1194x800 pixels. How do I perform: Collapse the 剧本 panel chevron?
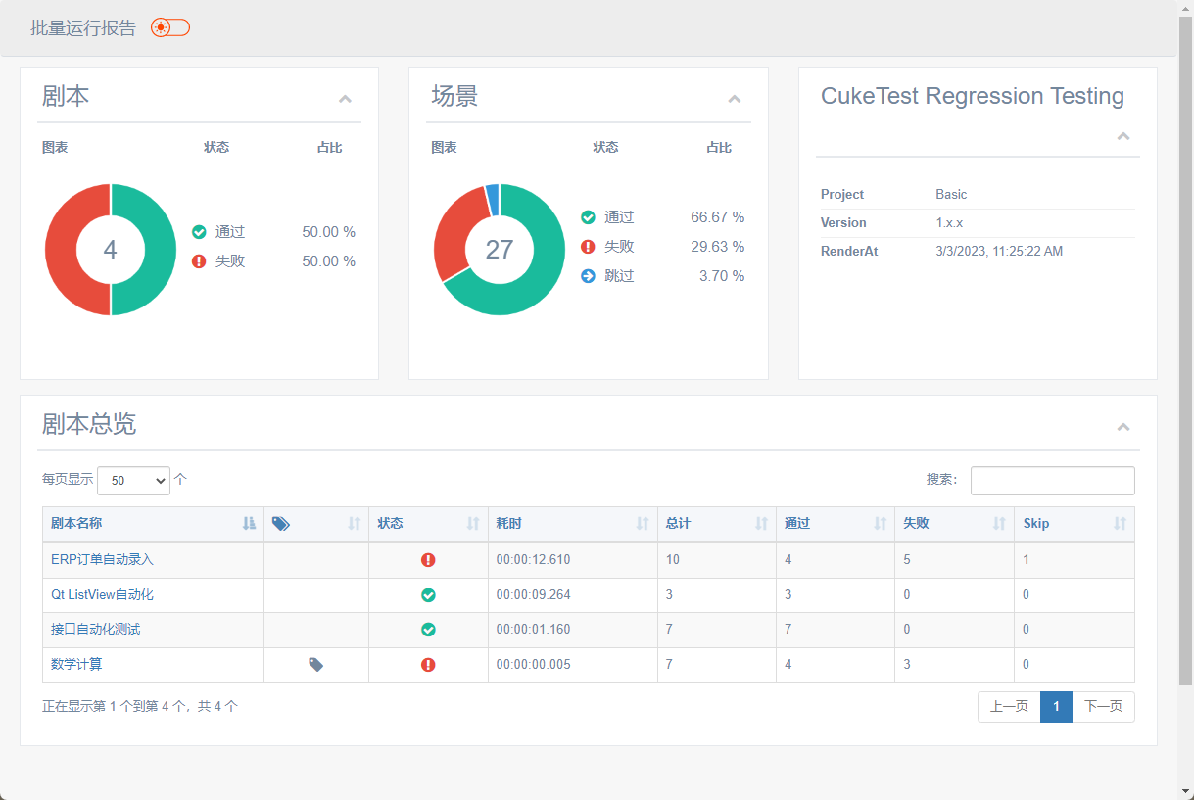coord(345,99)
